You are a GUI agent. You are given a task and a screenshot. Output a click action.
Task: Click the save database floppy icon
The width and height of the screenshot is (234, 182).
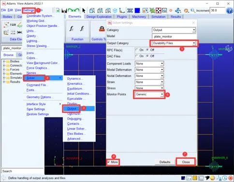(64, 11)
